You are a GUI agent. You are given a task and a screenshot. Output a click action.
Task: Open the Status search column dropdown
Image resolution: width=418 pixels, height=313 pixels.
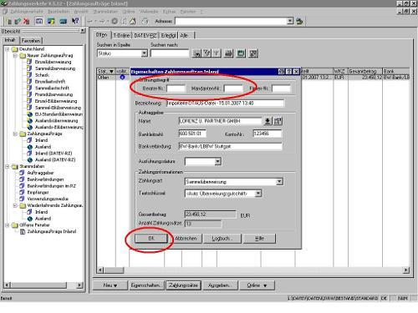[x=144, y=53]
